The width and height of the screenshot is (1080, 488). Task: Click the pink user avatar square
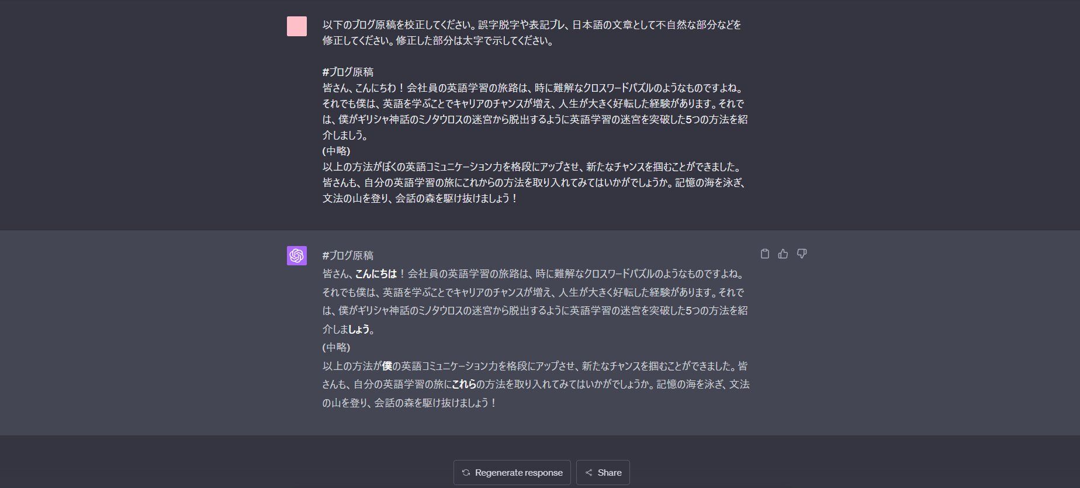pyautogui.click(x=297, y=26)
